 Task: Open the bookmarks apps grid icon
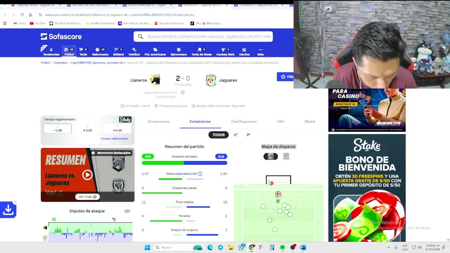coord(5,23)
